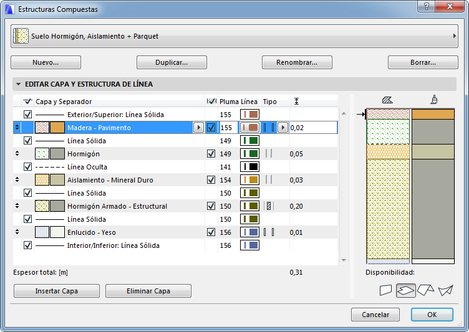Viewport: 469px width, 332px height.
Task: Click the pen number field 155 for Madera
Action: pyautogui.click(x=228, y=128)
